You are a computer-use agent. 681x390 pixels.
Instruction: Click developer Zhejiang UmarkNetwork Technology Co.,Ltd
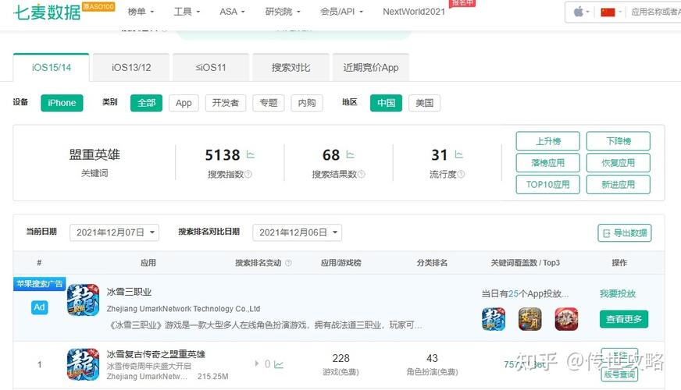click(x=184, y=309)
